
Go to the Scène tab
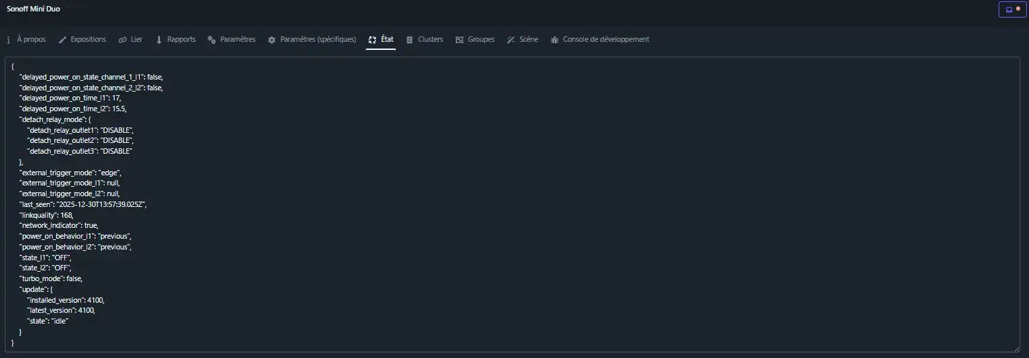click(528, 40)
